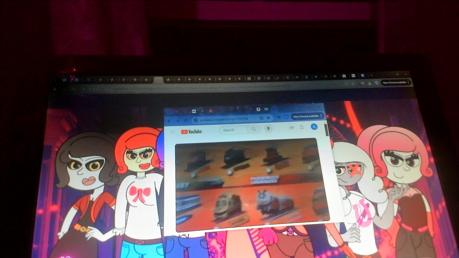The width and height of the screenshot is (459, 258).
Task: Go back in the YouTube browser window
Action: 169,121
